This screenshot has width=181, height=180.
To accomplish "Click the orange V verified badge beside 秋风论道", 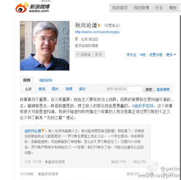I will pos(99,25).
